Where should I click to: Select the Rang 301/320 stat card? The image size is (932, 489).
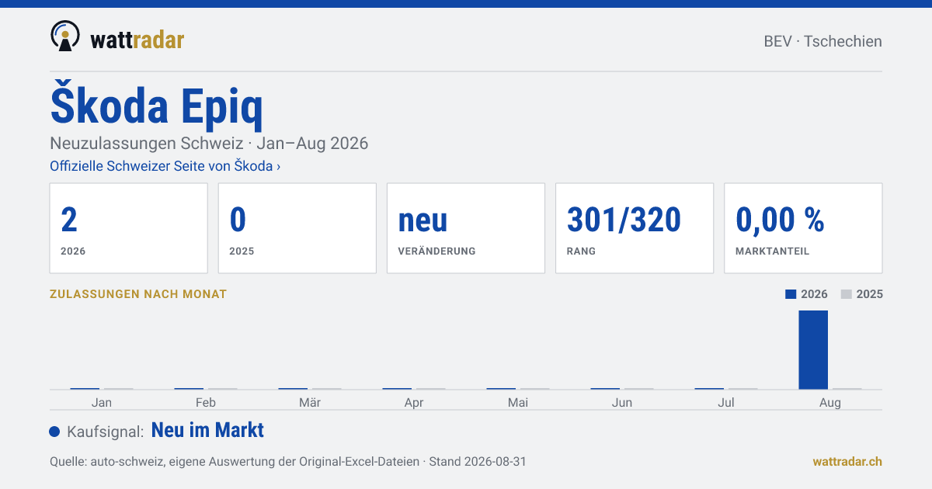click(x=635, y=228)
